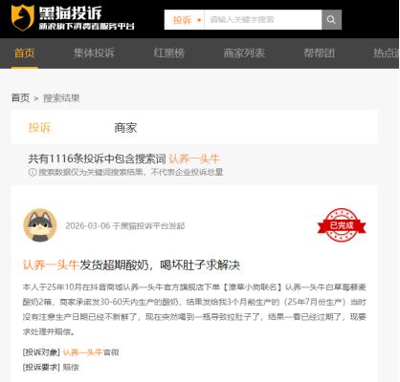Click the 黑猫投诉 site title text
The height and width of the screenshot is (382, 400).
click(71, 12)
